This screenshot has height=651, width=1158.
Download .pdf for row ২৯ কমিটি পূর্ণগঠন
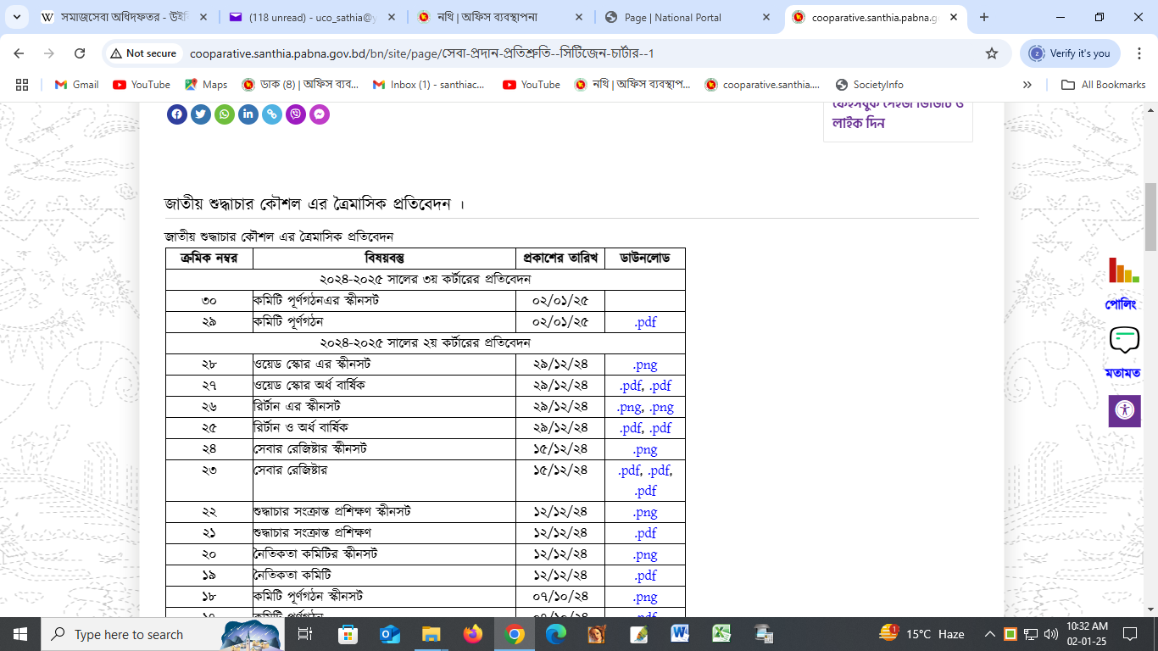(x=645, y=322)
